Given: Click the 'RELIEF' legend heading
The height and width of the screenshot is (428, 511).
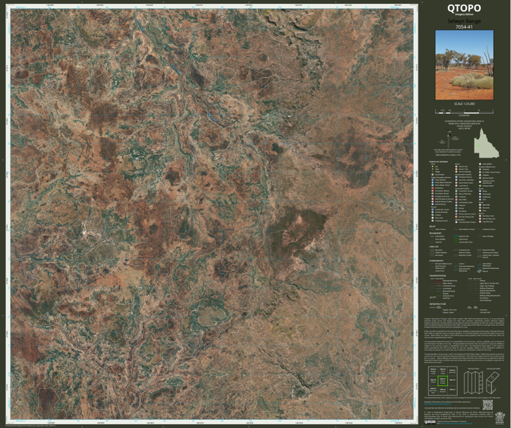Looking at the screenshot, I should point(432,226).
